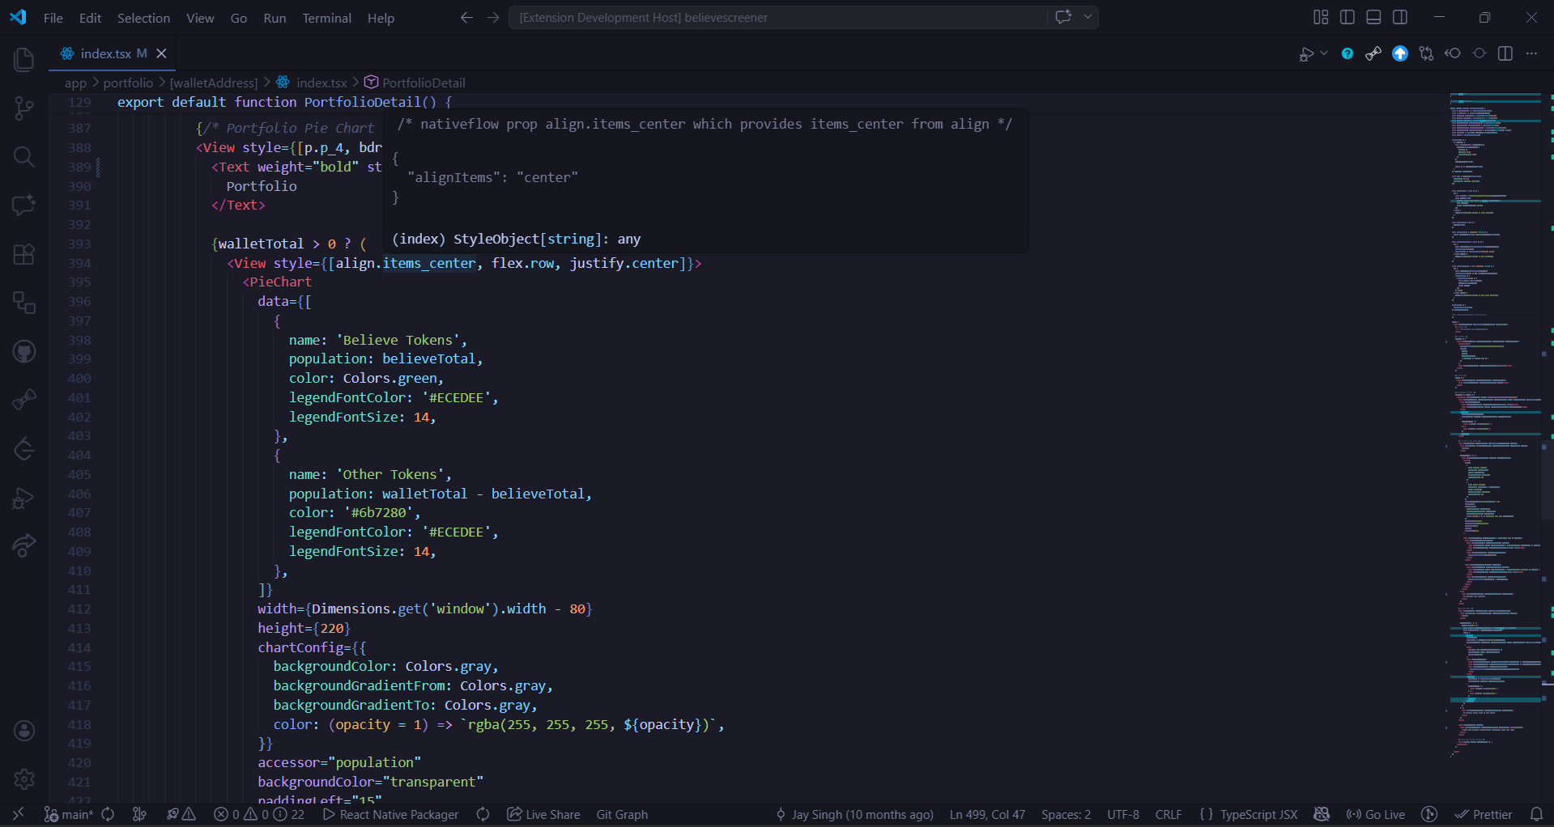1554x827 pixels.
Task: Switch the main* git branch
Action: pos(68,814)
